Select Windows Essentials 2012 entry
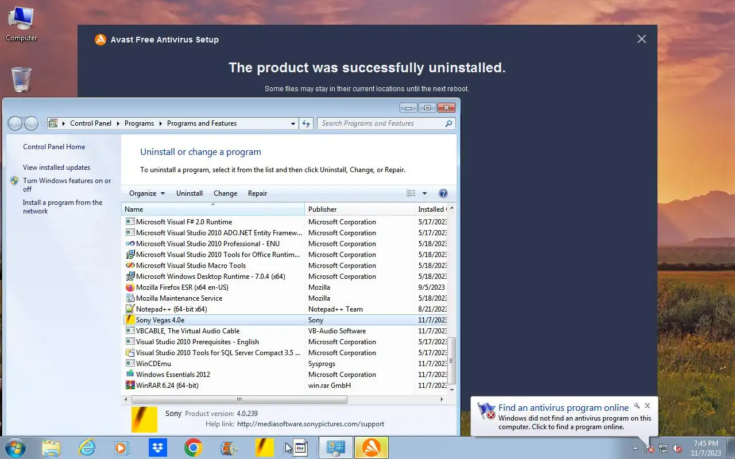 pos(285,375)
